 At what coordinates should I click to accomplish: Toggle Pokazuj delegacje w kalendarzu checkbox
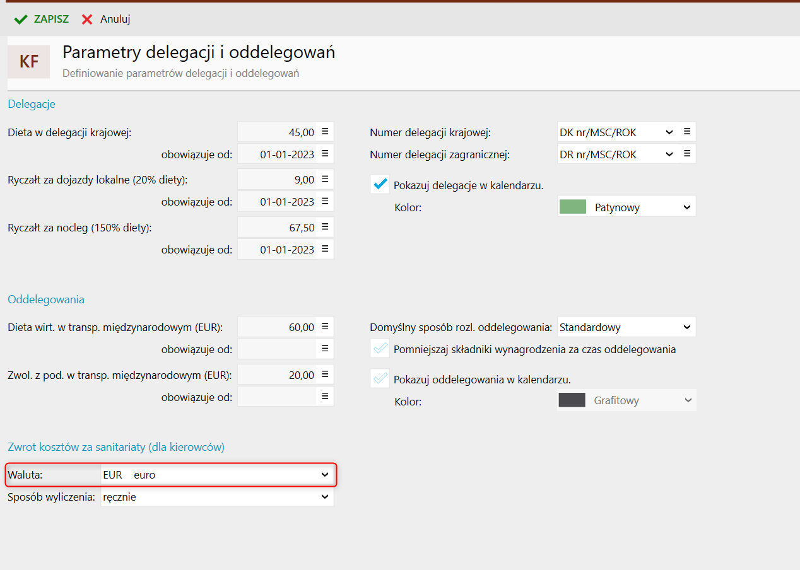pos(380,184)
